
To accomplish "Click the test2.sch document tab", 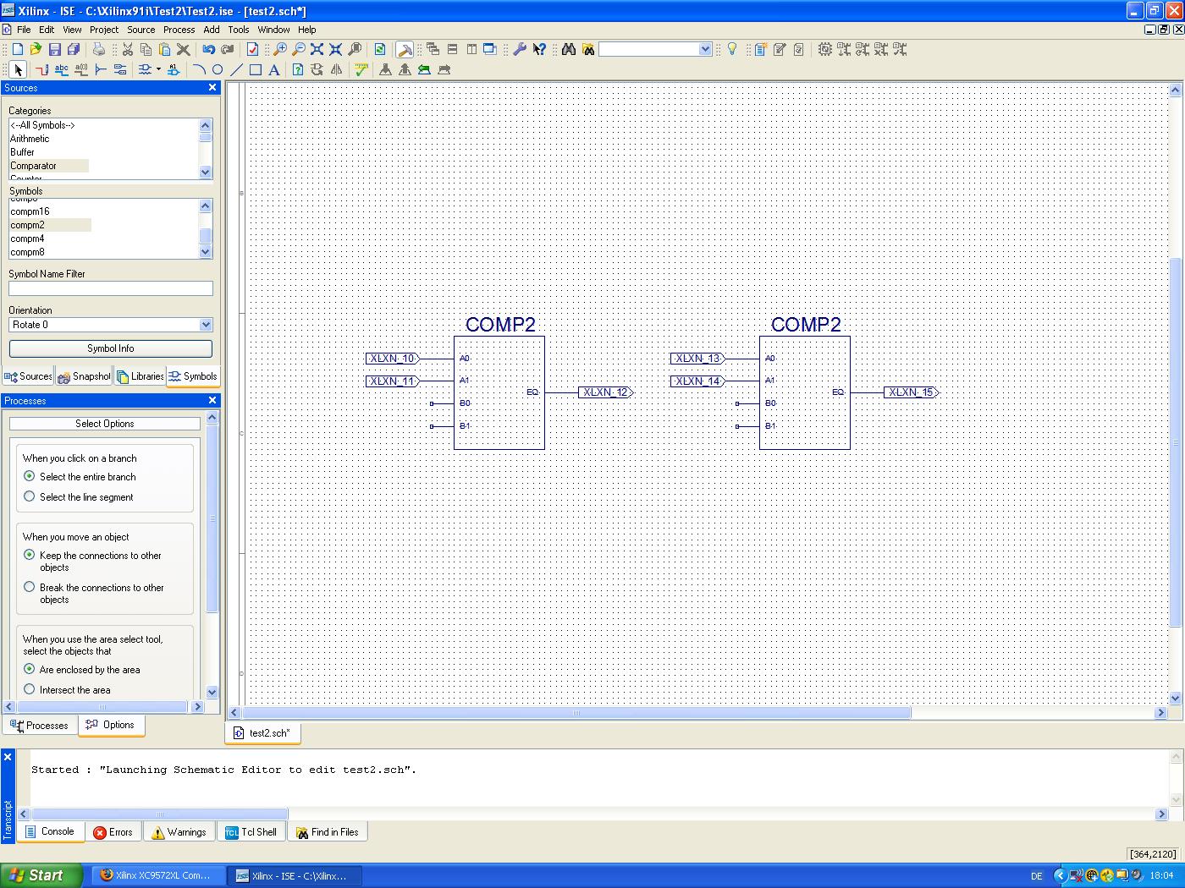I will coord(263,733).
